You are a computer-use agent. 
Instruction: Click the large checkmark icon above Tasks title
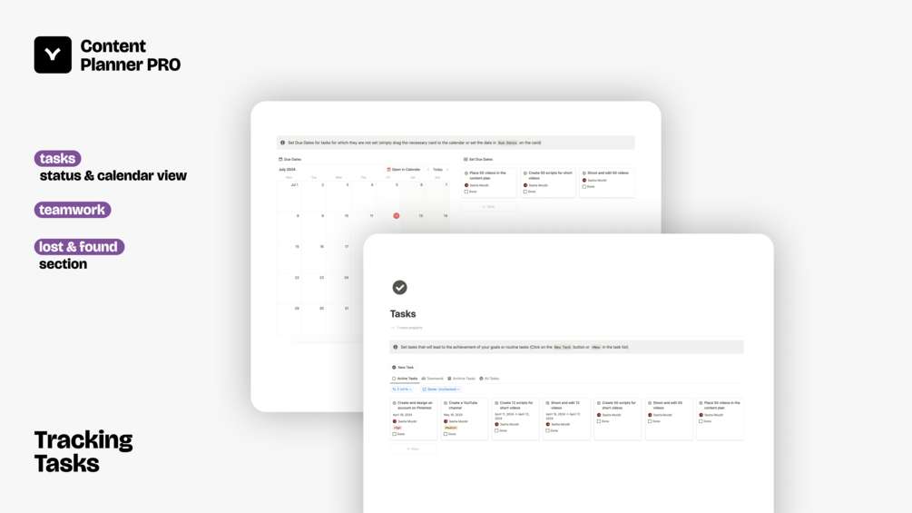(x=399, y=287)
